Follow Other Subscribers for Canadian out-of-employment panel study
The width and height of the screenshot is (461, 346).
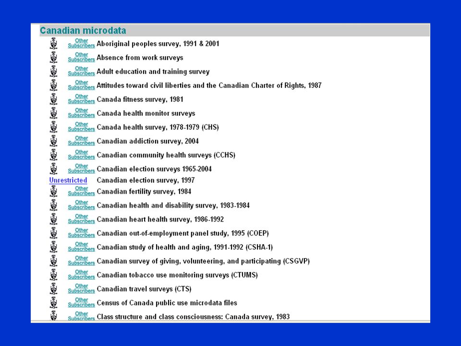pyautogui.click(x=82, y=233)
